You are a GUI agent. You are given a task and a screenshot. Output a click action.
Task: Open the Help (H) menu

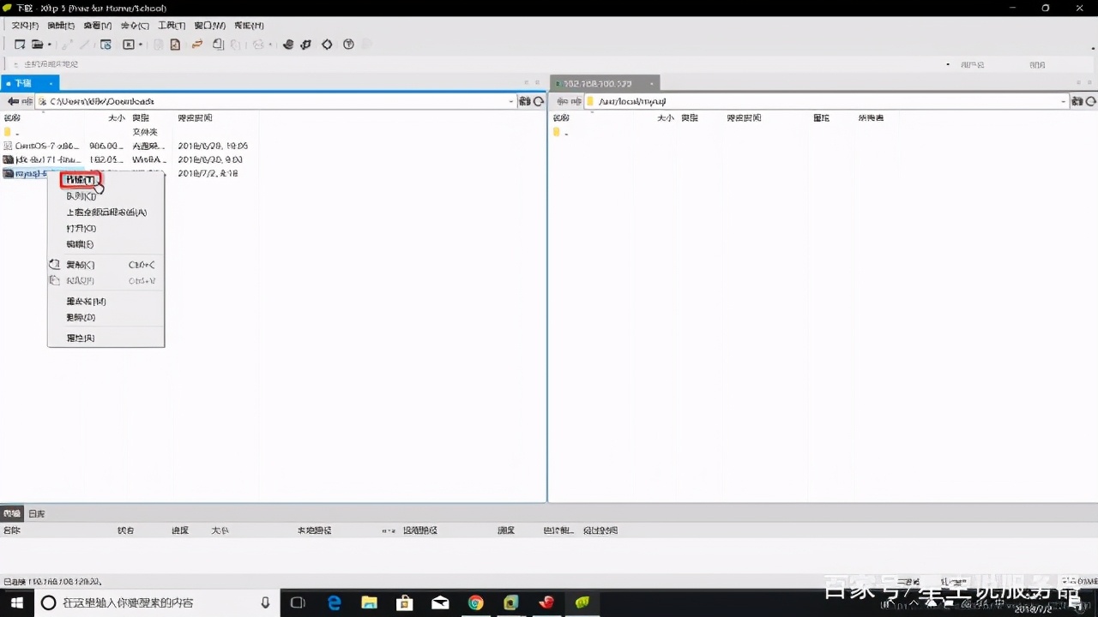(x=249, y=26)
